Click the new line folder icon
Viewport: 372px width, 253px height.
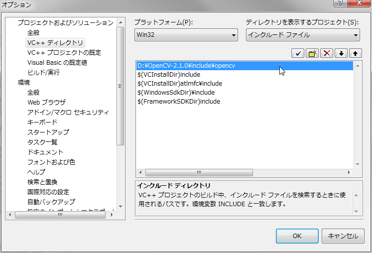coord(312,53)
